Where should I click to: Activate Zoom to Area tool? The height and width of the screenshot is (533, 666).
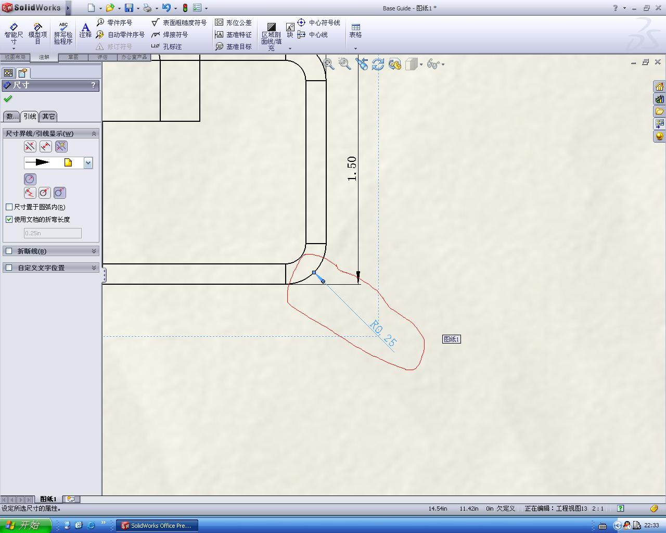coord(345,64)
